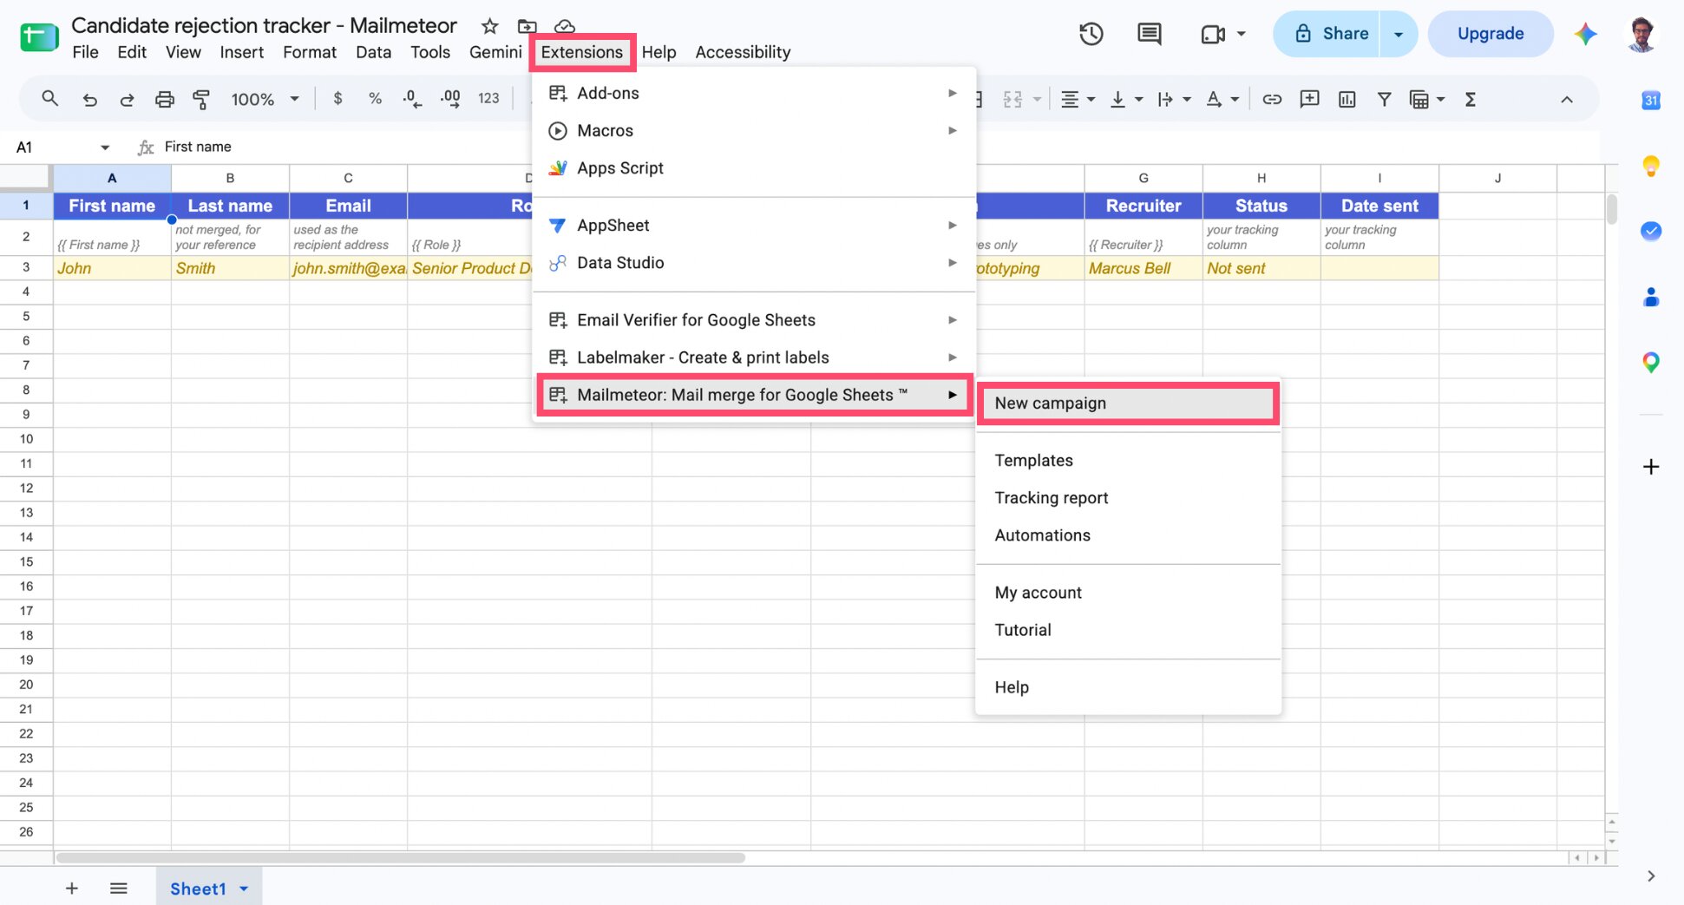Click the horizontal scrollbar
This screenshot has width=1684, height=905.
tap(400, 857)
